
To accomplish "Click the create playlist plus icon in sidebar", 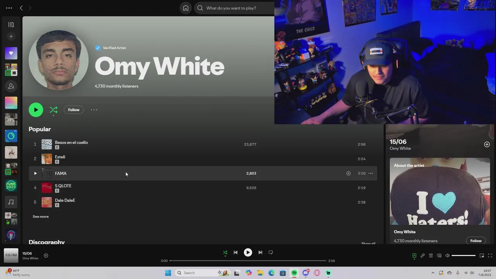I will coord(11,36).
